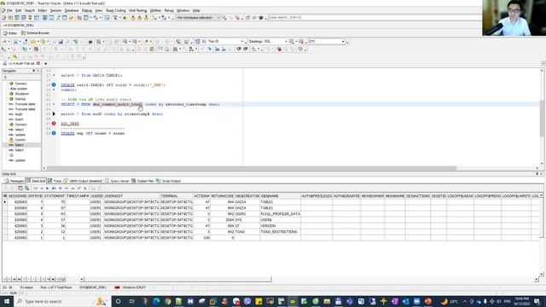Open the Messages results tab
This screenshot has width=546, height=307.
click(14, 181)
